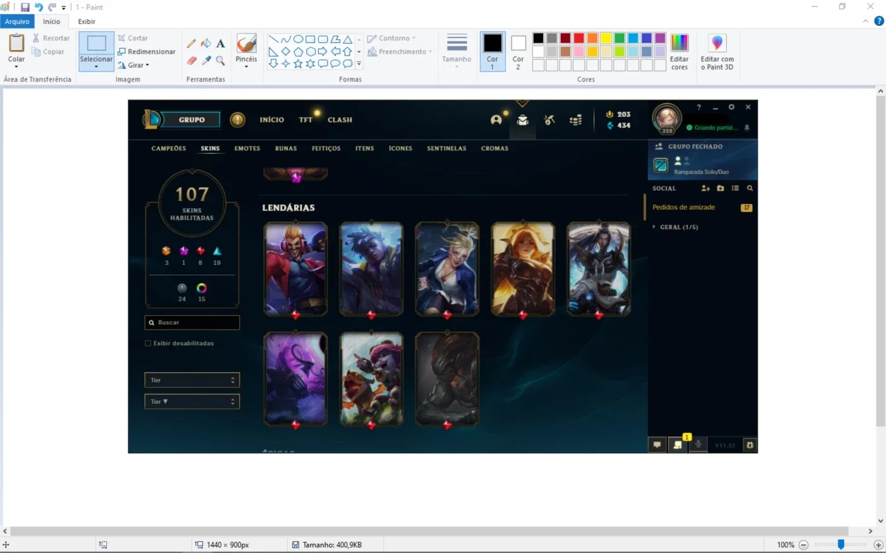
Task: Select the Fill with color bucket tool
Action: pos(206,44)
